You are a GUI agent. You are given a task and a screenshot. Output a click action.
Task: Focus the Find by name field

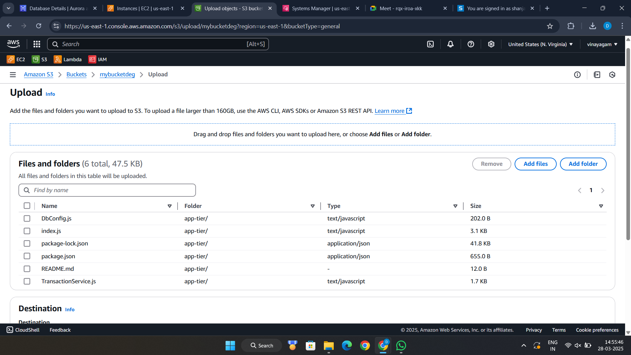click(107, 190)
